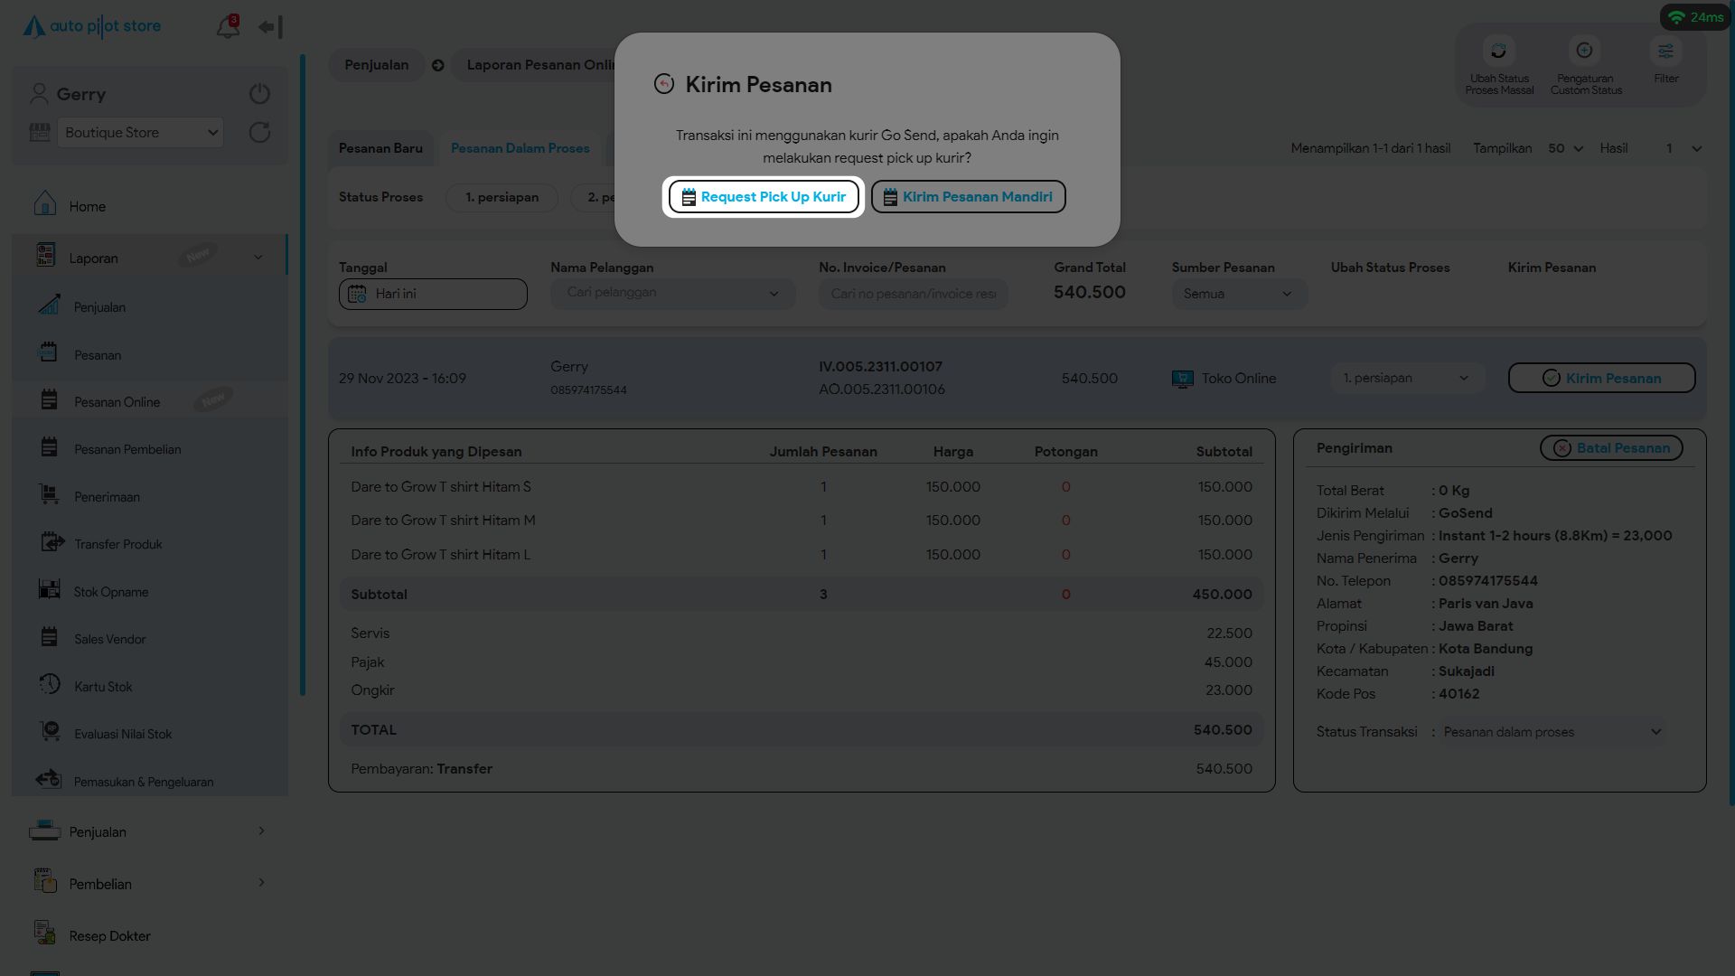The width and height of the screenshot is (1735, 976).
Task: Open Boutique Store dropdown
Action: click(140, 133)
